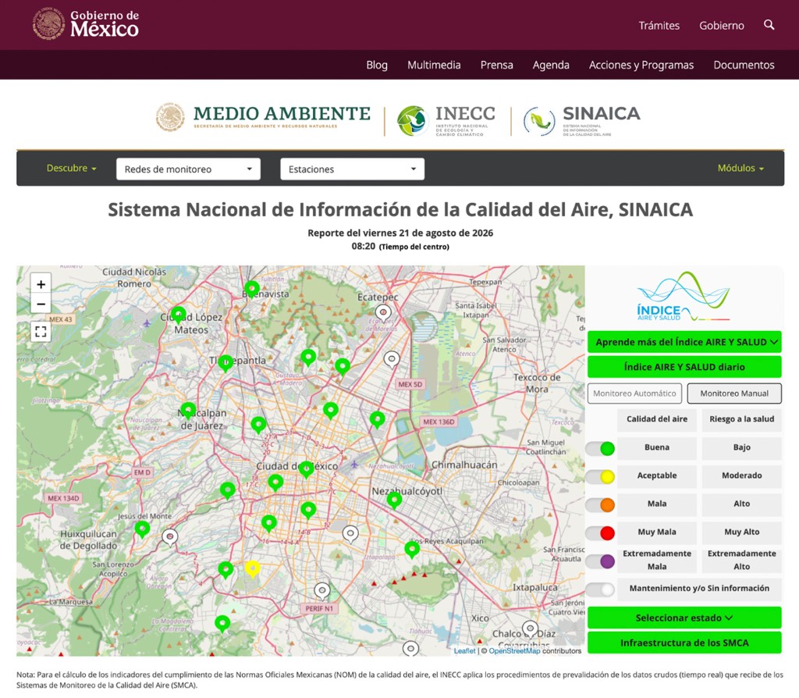Click white marker at Ecatepec

tap(383, 312)
